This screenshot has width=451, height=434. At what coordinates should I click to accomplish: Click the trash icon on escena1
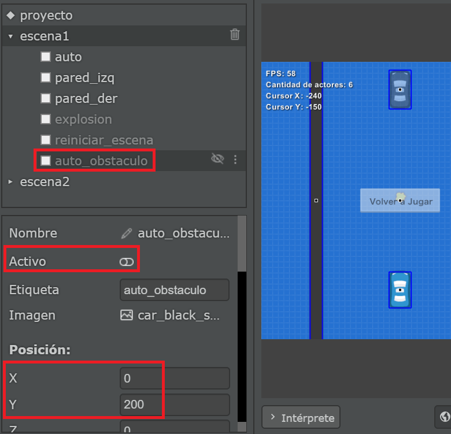pos(235,35)
